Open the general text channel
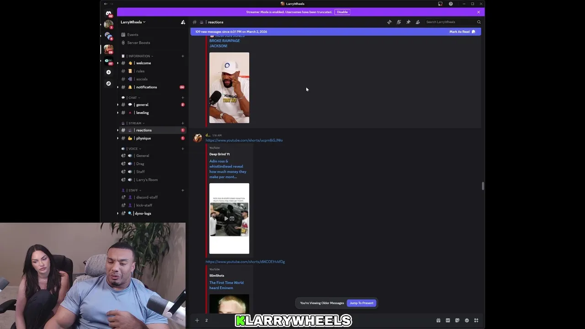The height and width of the screenshot is (329, 585). (x=152, y=105)
